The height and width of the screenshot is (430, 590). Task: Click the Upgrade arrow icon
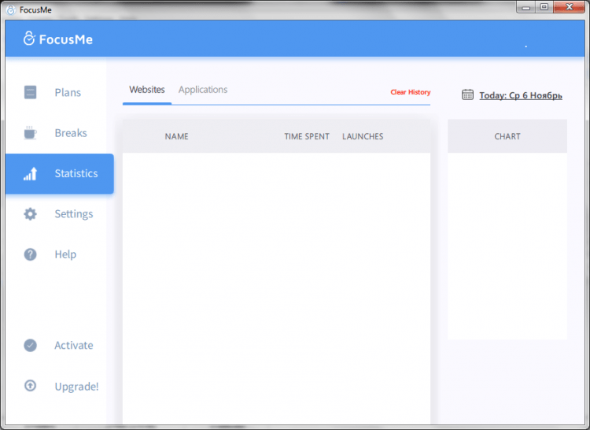30,386
